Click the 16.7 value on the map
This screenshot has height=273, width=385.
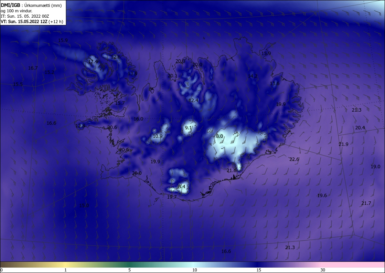click(x=33, y=68)
